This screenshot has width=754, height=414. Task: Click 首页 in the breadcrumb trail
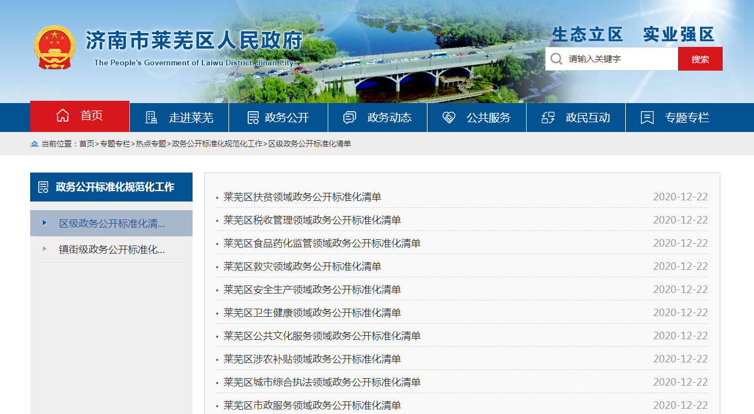86,144
